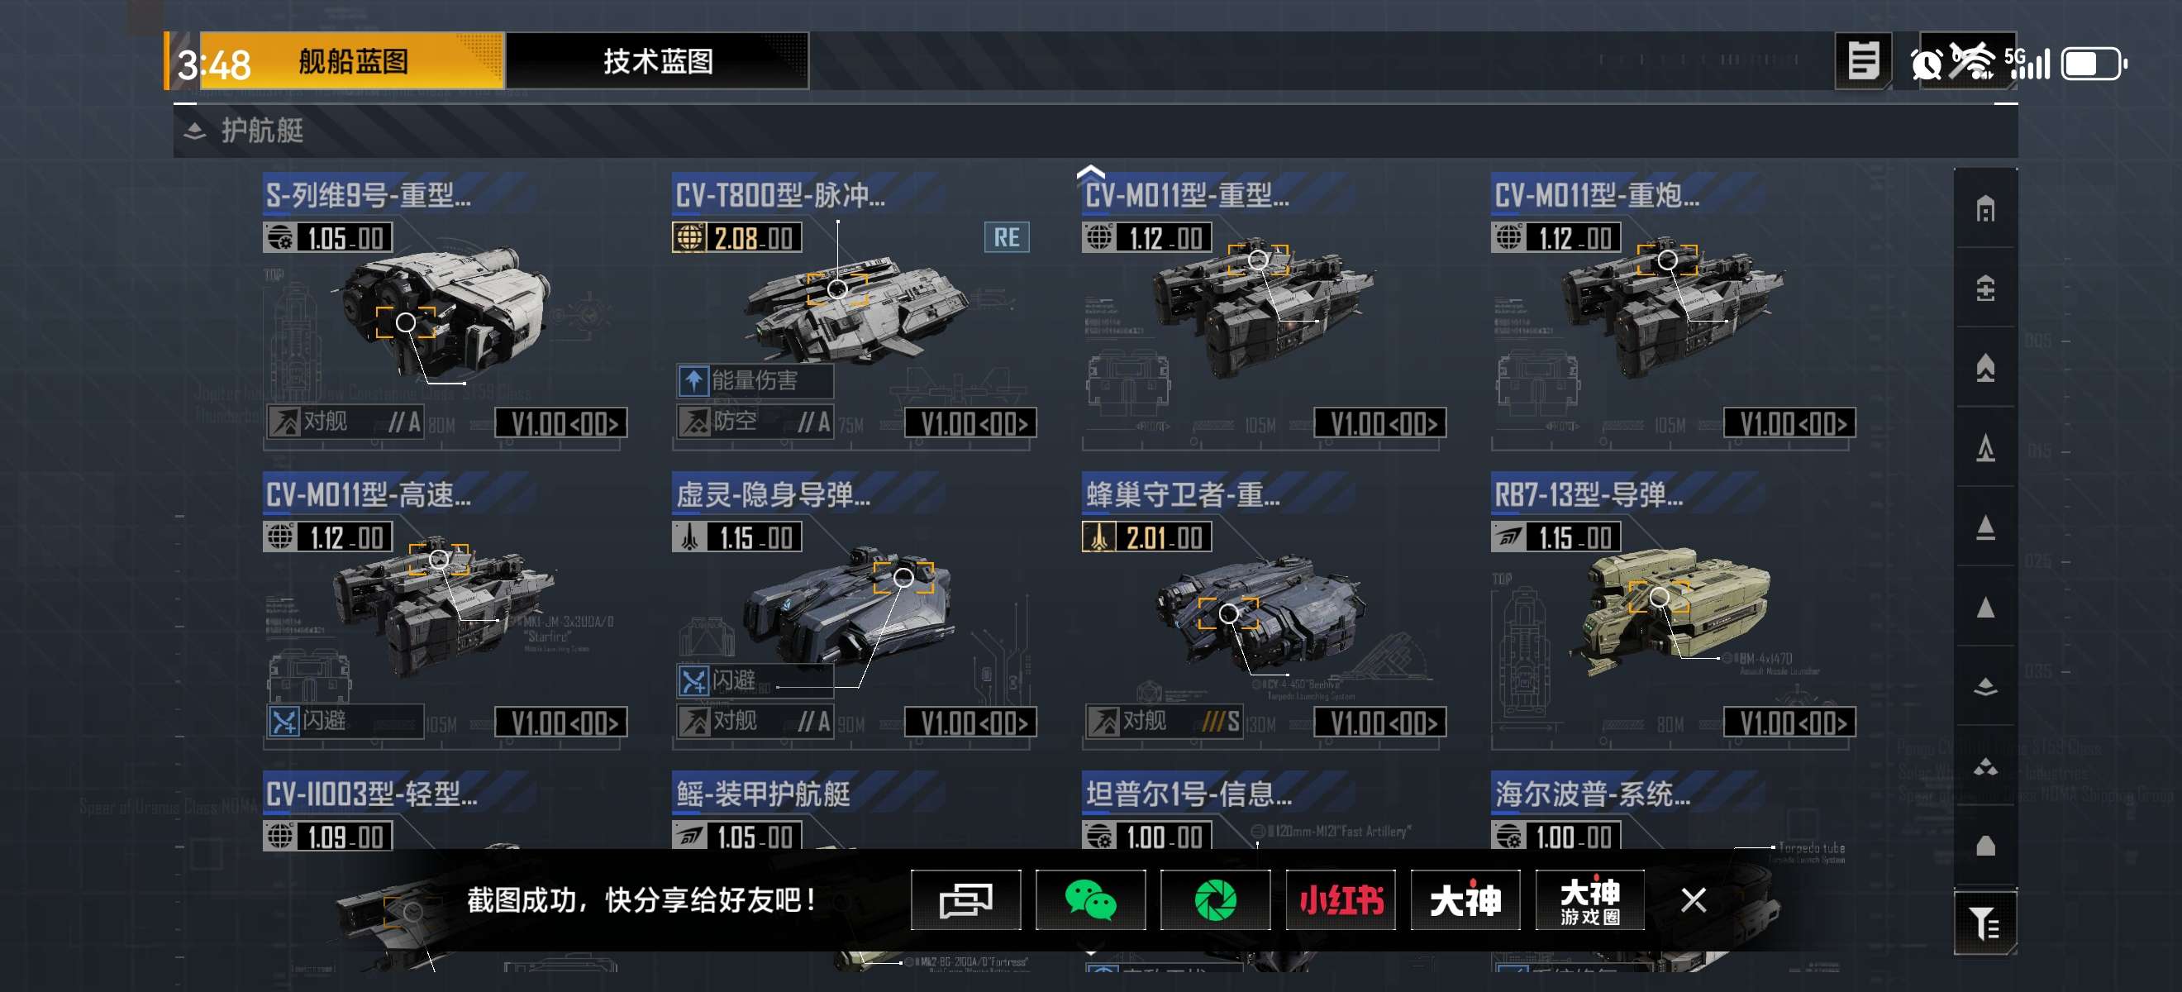Screen dimensions: 2182x992
Task: Open the filter icon in sidebar
Action: [1984, 923]
